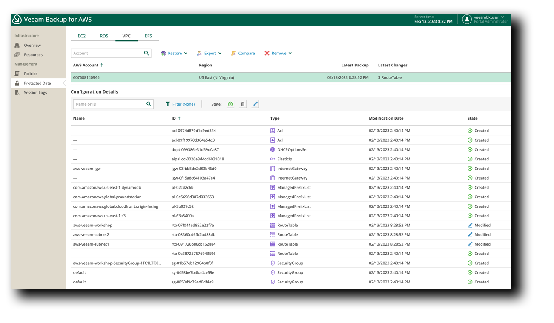
Task: Click the Configuration Details heading
Action: point(95,91)
